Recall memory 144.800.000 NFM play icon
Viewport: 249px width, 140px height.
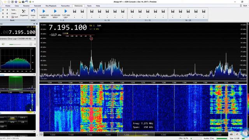pyautogui.click(x=44, y=11)
